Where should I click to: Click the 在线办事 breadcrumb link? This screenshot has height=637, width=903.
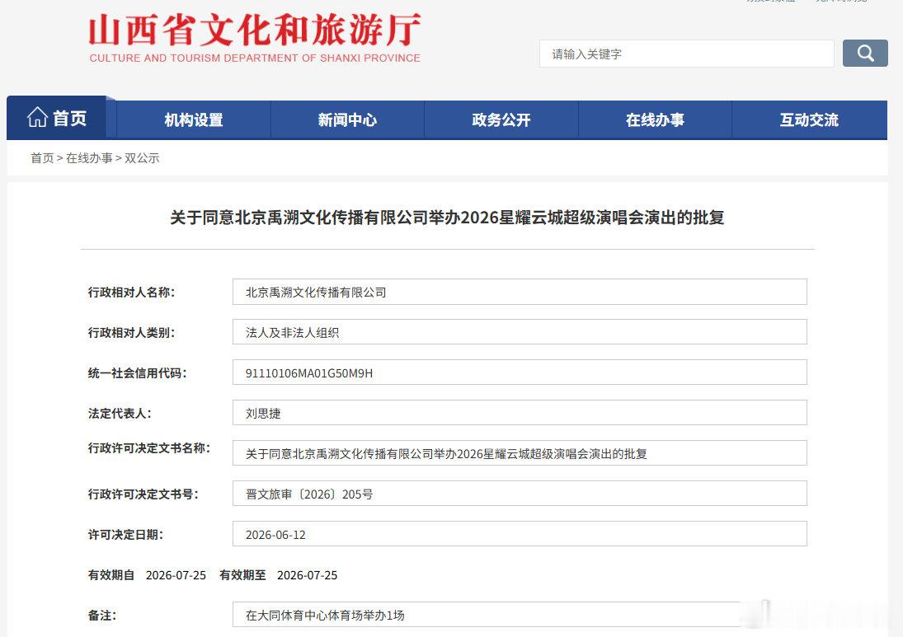[x=89, y=157]
